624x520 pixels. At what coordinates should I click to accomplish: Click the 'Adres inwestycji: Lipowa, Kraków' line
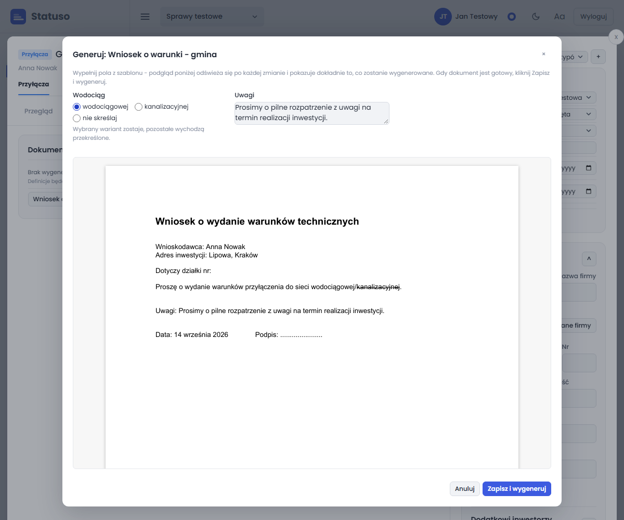click(206, 255)
